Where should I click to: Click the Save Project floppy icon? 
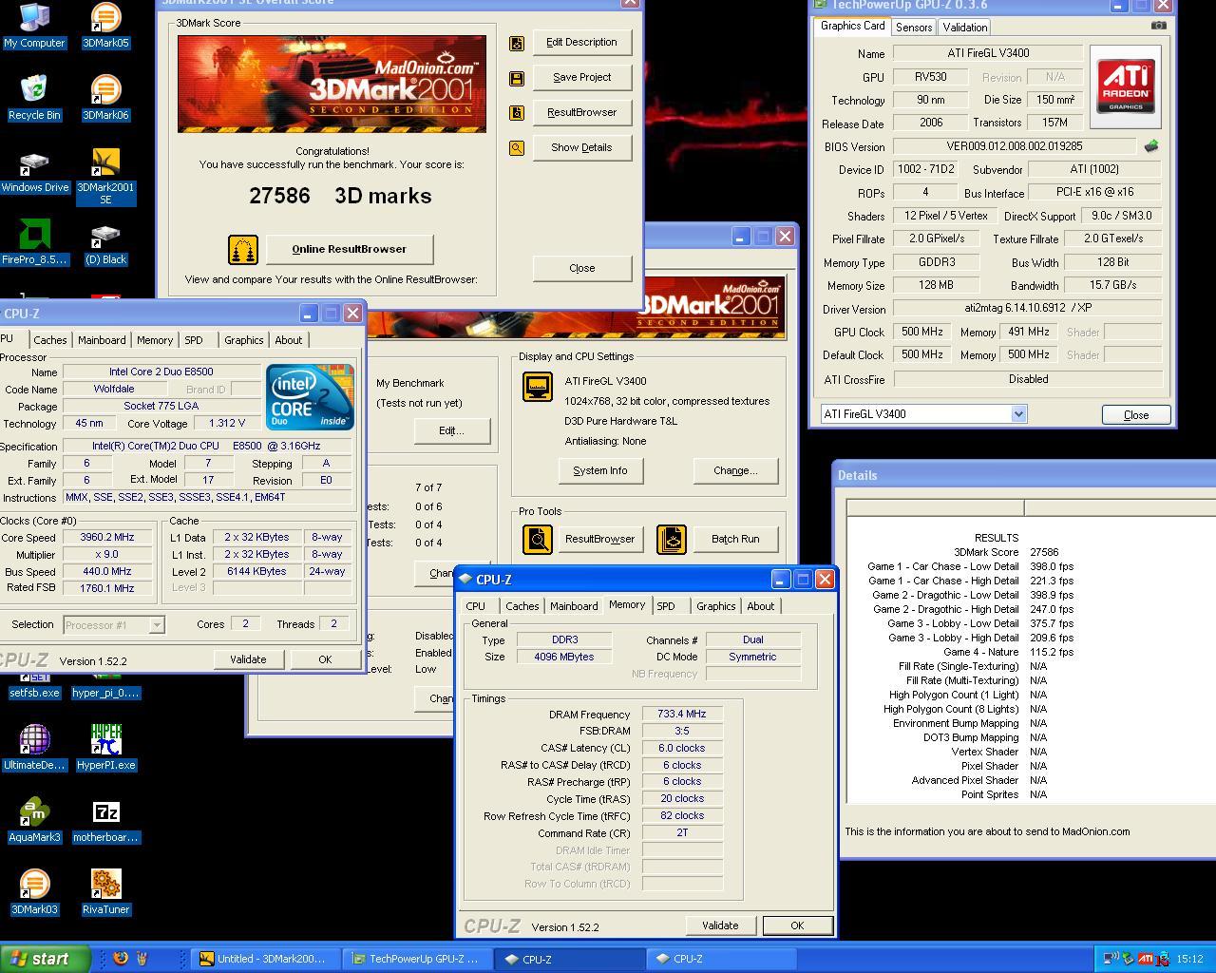click(517, 78)
